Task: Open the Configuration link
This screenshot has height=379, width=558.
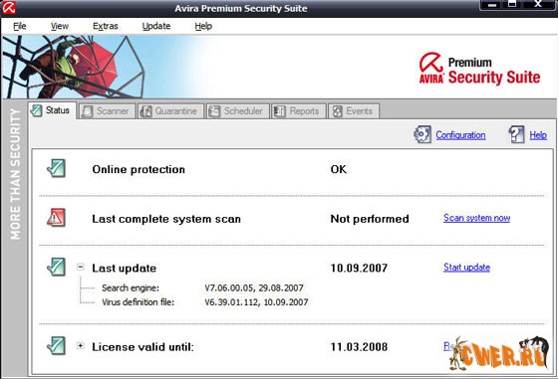Action: (x=460, y=135)
